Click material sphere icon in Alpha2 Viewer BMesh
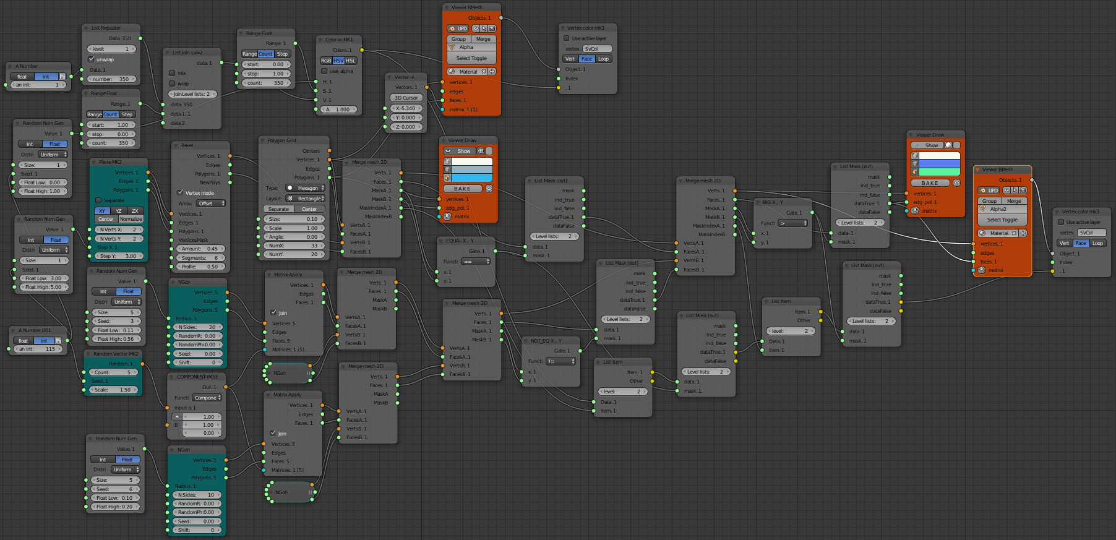 click(x=982, y=233)
